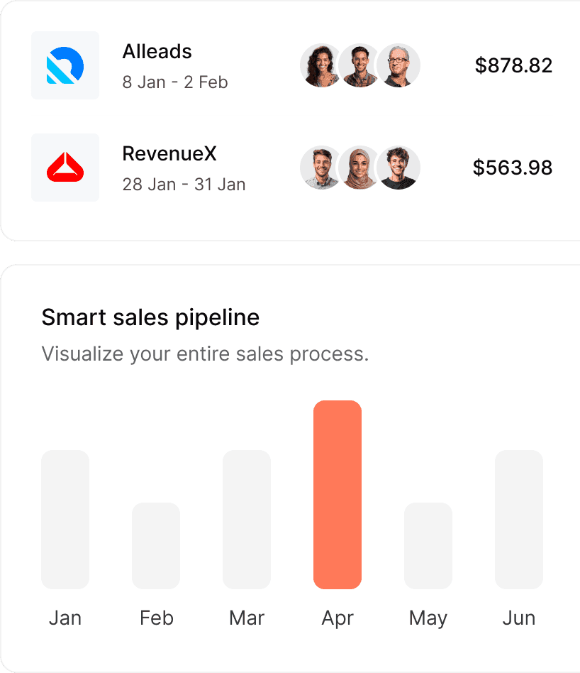Select the Jun bar in the chart

coord(519,520)
